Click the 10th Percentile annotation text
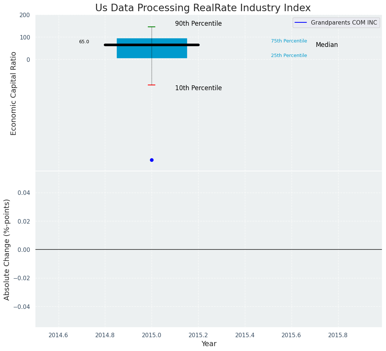The width and height of the screenshot is (386, 351). pos(198,88)
